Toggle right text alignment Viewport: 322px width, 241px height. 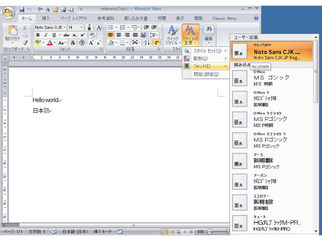coord(127,35)
